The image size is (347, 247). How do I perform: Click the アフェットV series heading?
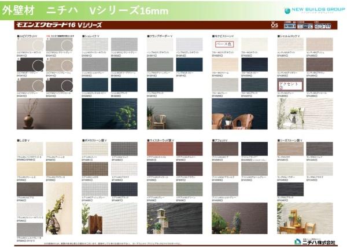coord(219,141)
